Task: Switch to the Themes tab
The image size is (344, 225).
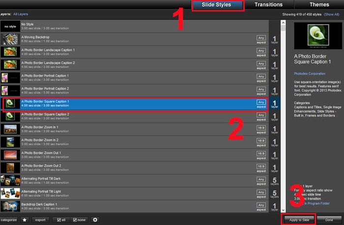Action: coord(319,4)
